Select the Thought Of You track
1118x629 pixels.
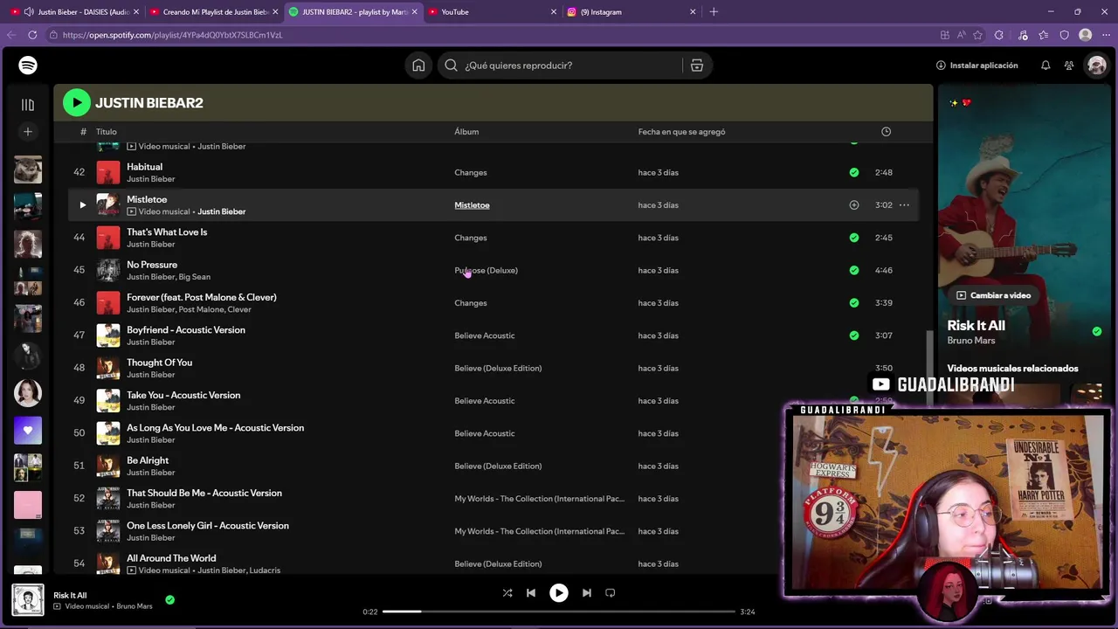(x=493, y=369)
